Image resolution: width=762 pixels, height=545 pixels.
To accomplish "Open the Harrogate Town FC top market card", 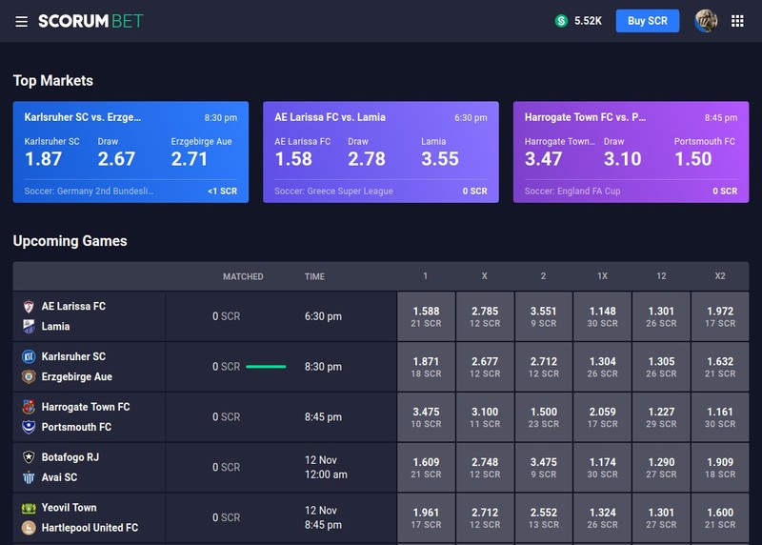I will tap(631, 151).
